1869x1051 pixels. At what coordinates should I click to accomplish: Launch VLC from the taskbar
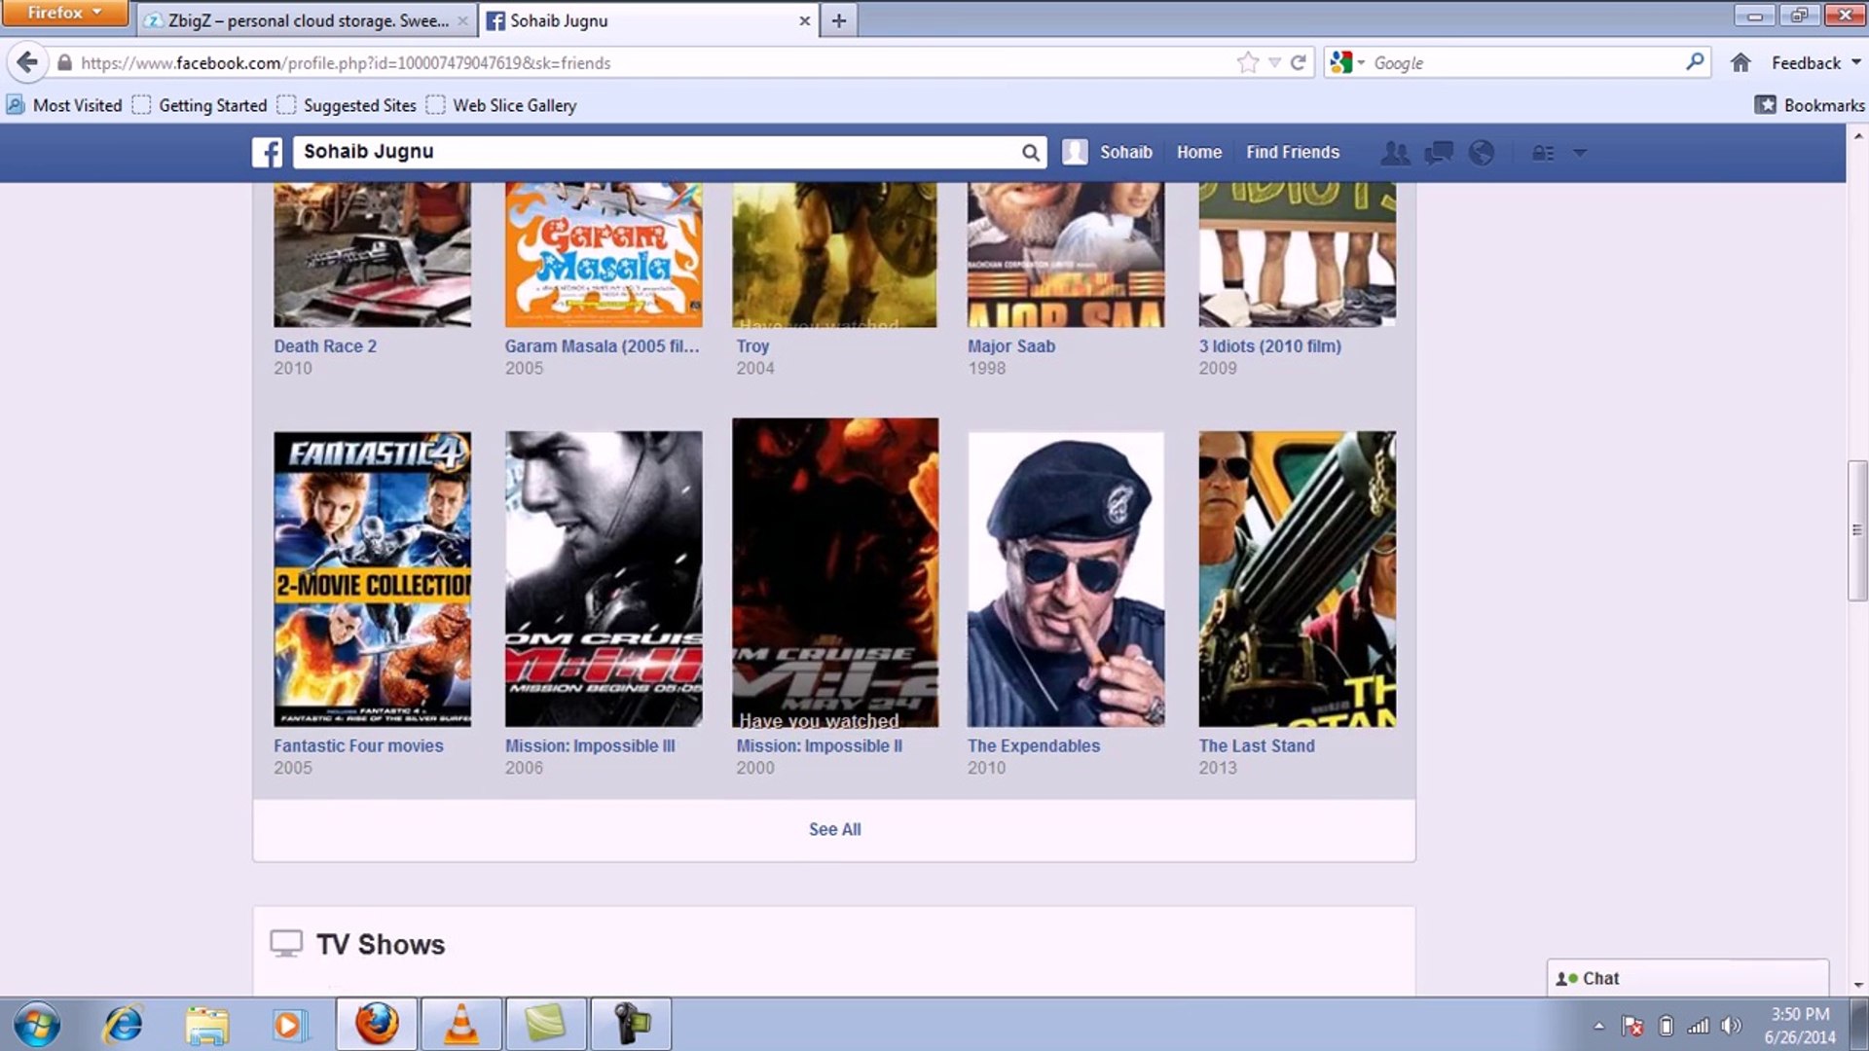460,1024
